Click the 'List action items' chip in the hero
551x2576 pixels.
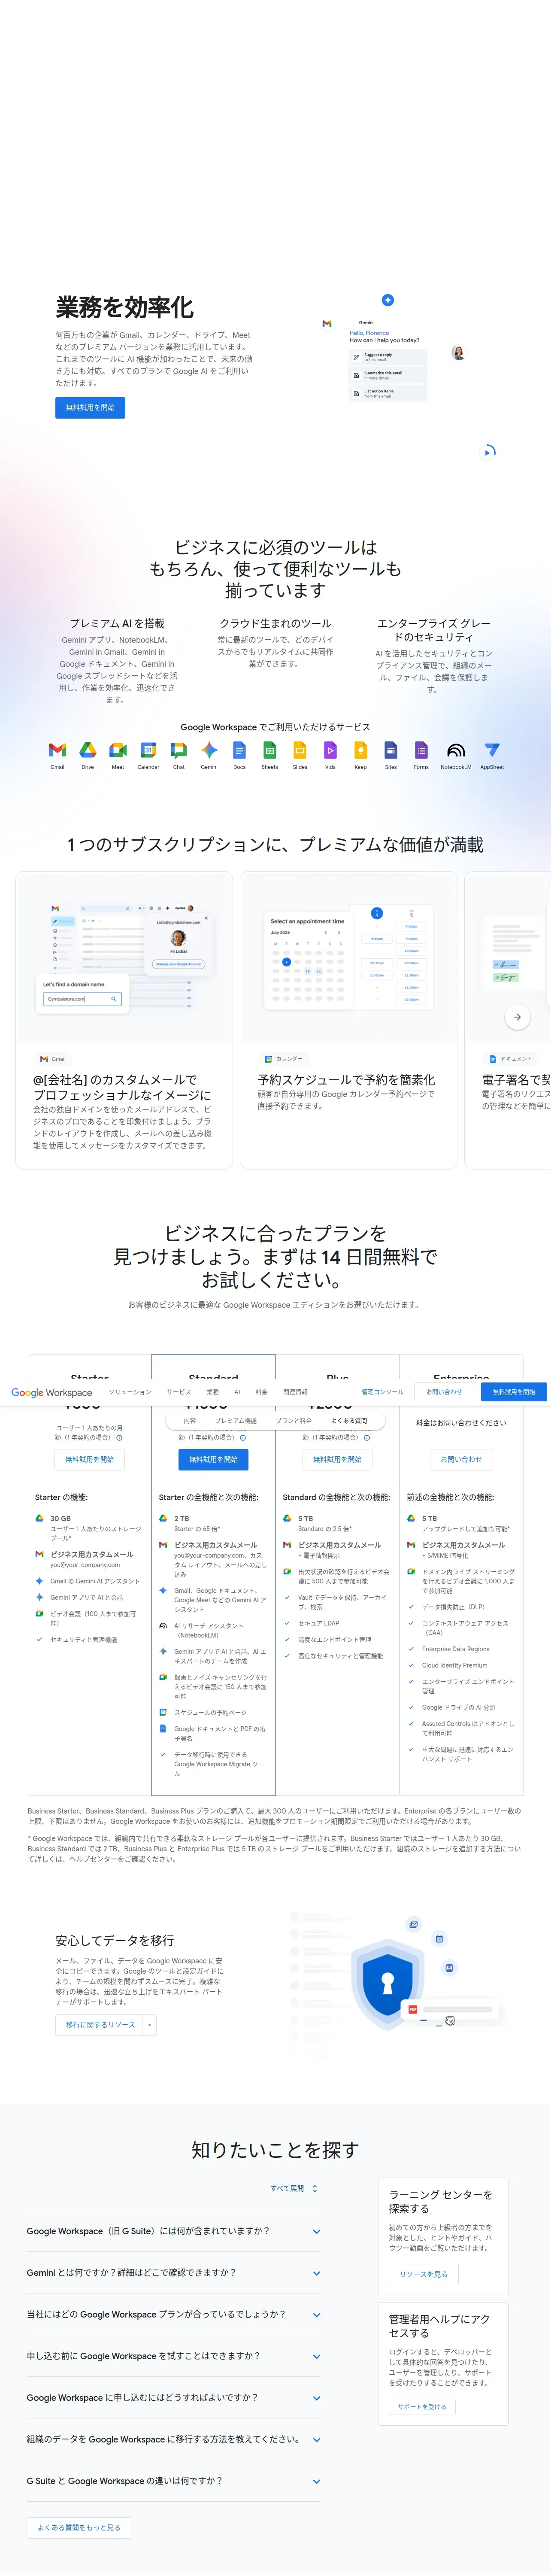pos(388,393)
